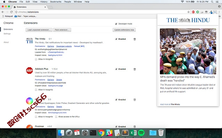Launch Terminal from the dock
The width and height of the screenshot is (222, 138).
tap(93, 132)
